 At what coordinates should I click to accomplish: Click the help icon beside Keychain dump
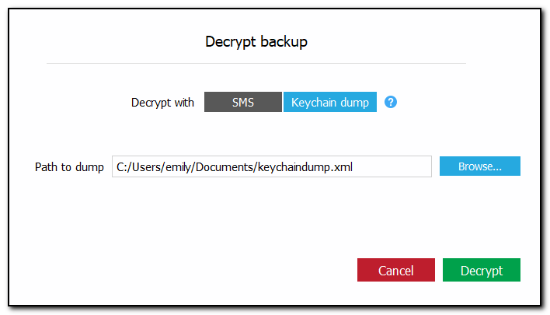391,102
